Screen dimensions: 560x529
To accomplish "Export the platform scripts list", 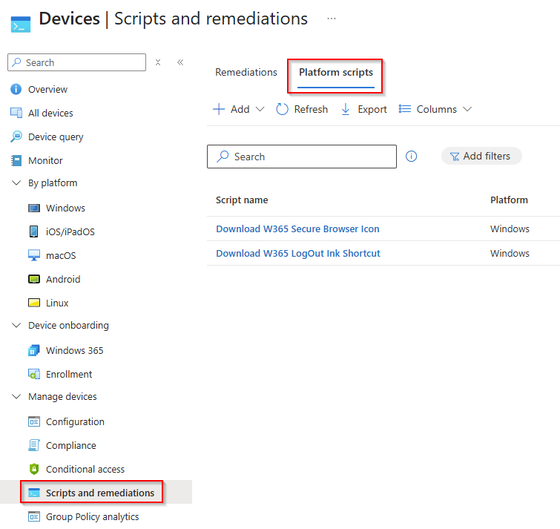I will [363, 109].
